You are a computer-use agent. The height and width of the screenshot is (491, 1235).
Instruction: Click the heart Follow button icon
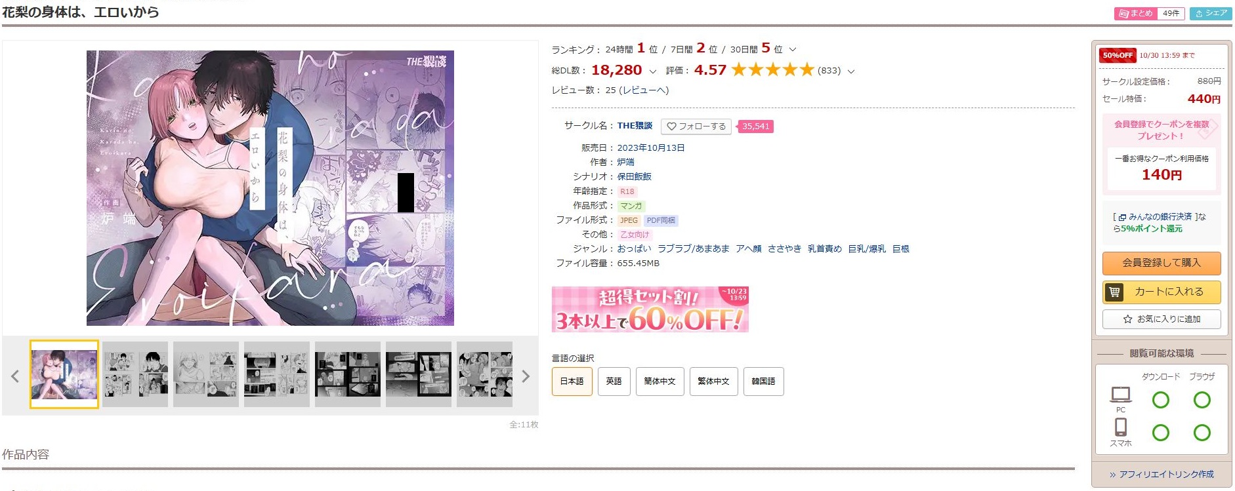[x=671, y=127]
